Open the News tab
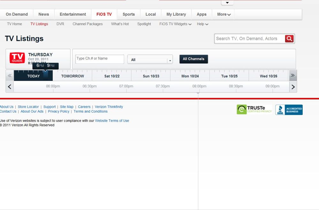319x210 pixels. coord(44,14)
